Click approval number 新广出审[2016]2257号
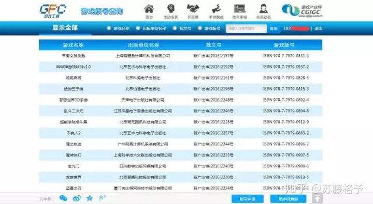This screenshot has width=373, height=204. pyautogui.click(x=213, y=133)
